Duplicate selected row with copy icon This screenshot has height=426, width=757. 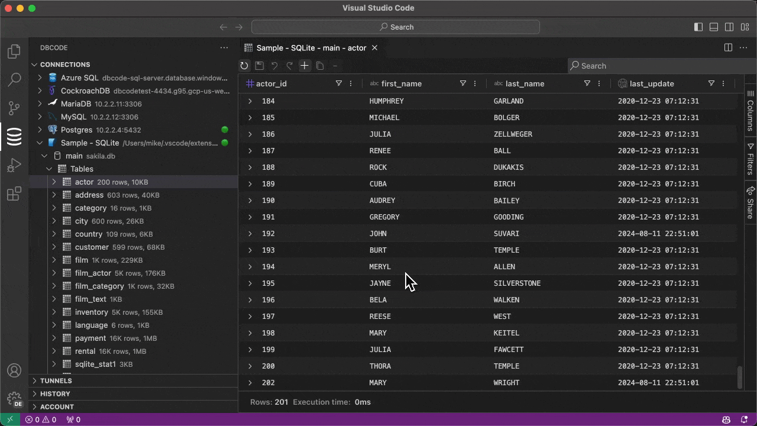319,66
